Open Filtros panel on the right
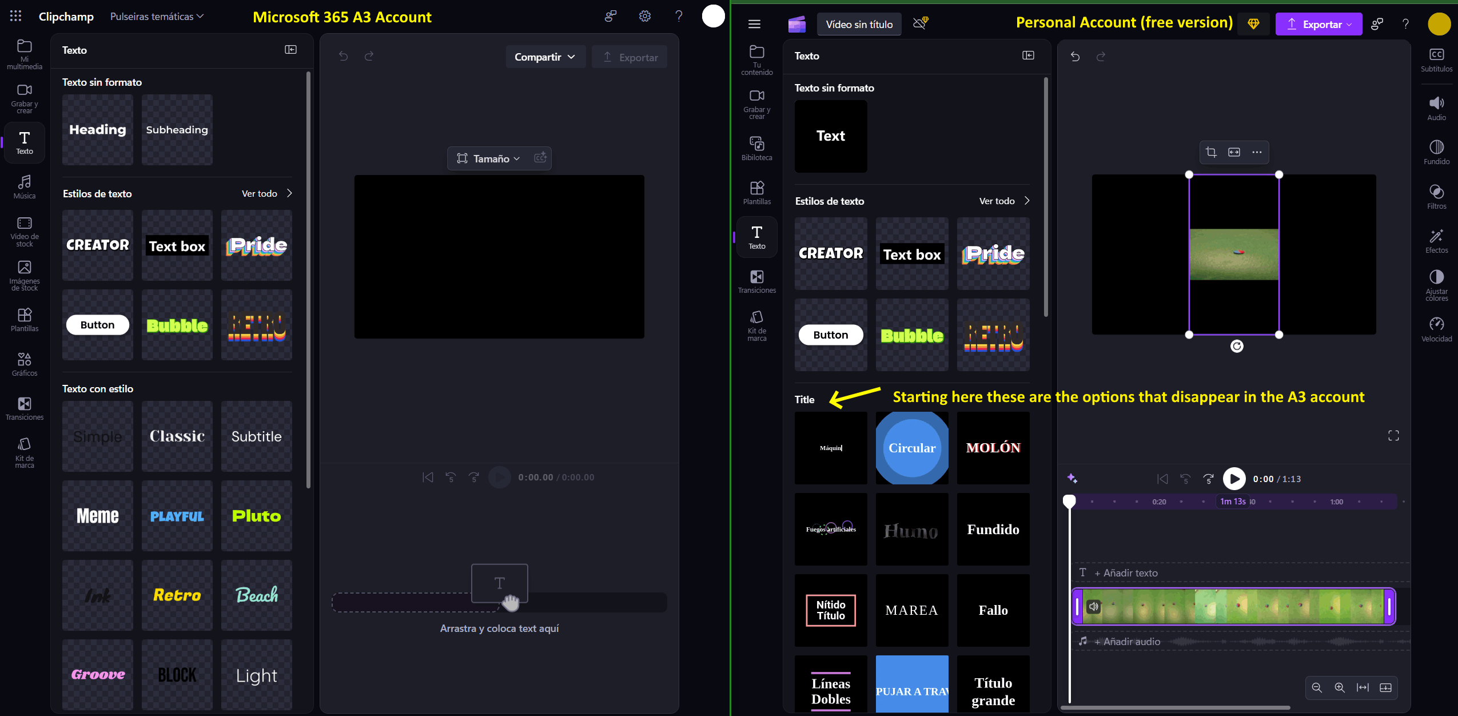Viewport: 1458px width, 716px height. [x=1436, y=197]
